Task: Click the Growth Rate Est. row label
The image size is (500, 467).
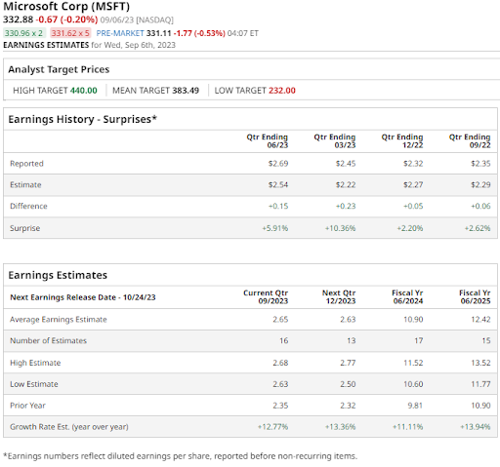Action: tap(69, 427)
